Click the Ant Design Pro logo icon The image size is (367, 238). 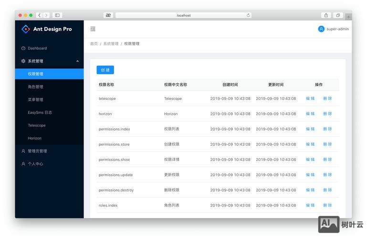click(x=26, y=29)
